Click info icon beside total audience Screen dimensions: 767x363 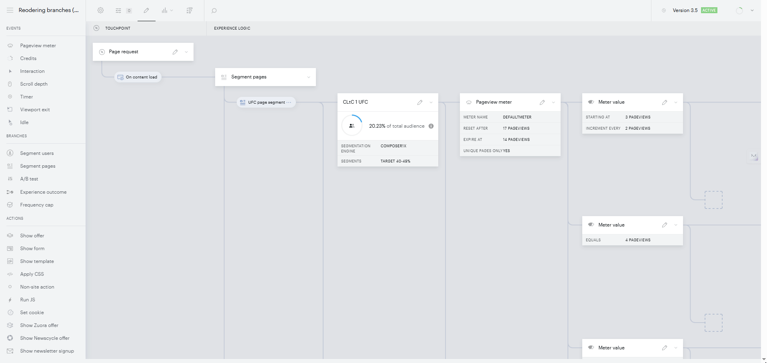pos(431,126)
